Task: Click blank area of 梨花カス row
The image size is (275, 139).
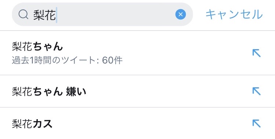Action: click(151, 123)
